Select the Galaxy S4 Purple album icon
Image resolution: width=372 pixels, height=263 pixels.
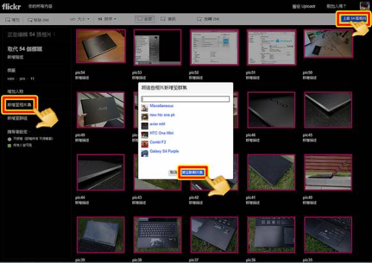145,153
